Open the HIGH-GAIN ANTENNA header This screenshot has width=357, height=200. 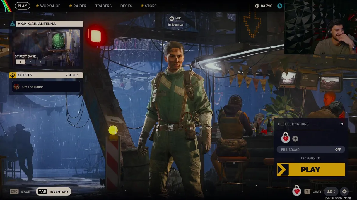50,24
